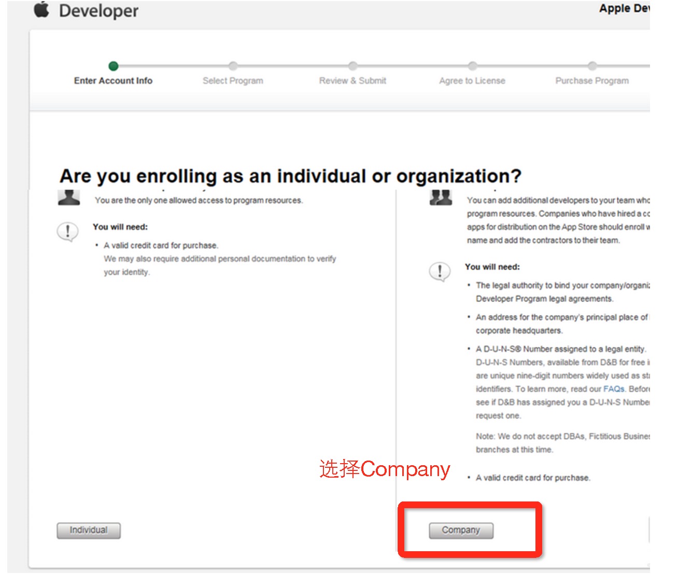The image size is (678, 574).
Task: Open the FAQs link
Action: pos(614,389)
